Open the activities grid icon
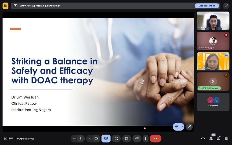The width and height of the screenshot is (232, 145). point(226,139)
